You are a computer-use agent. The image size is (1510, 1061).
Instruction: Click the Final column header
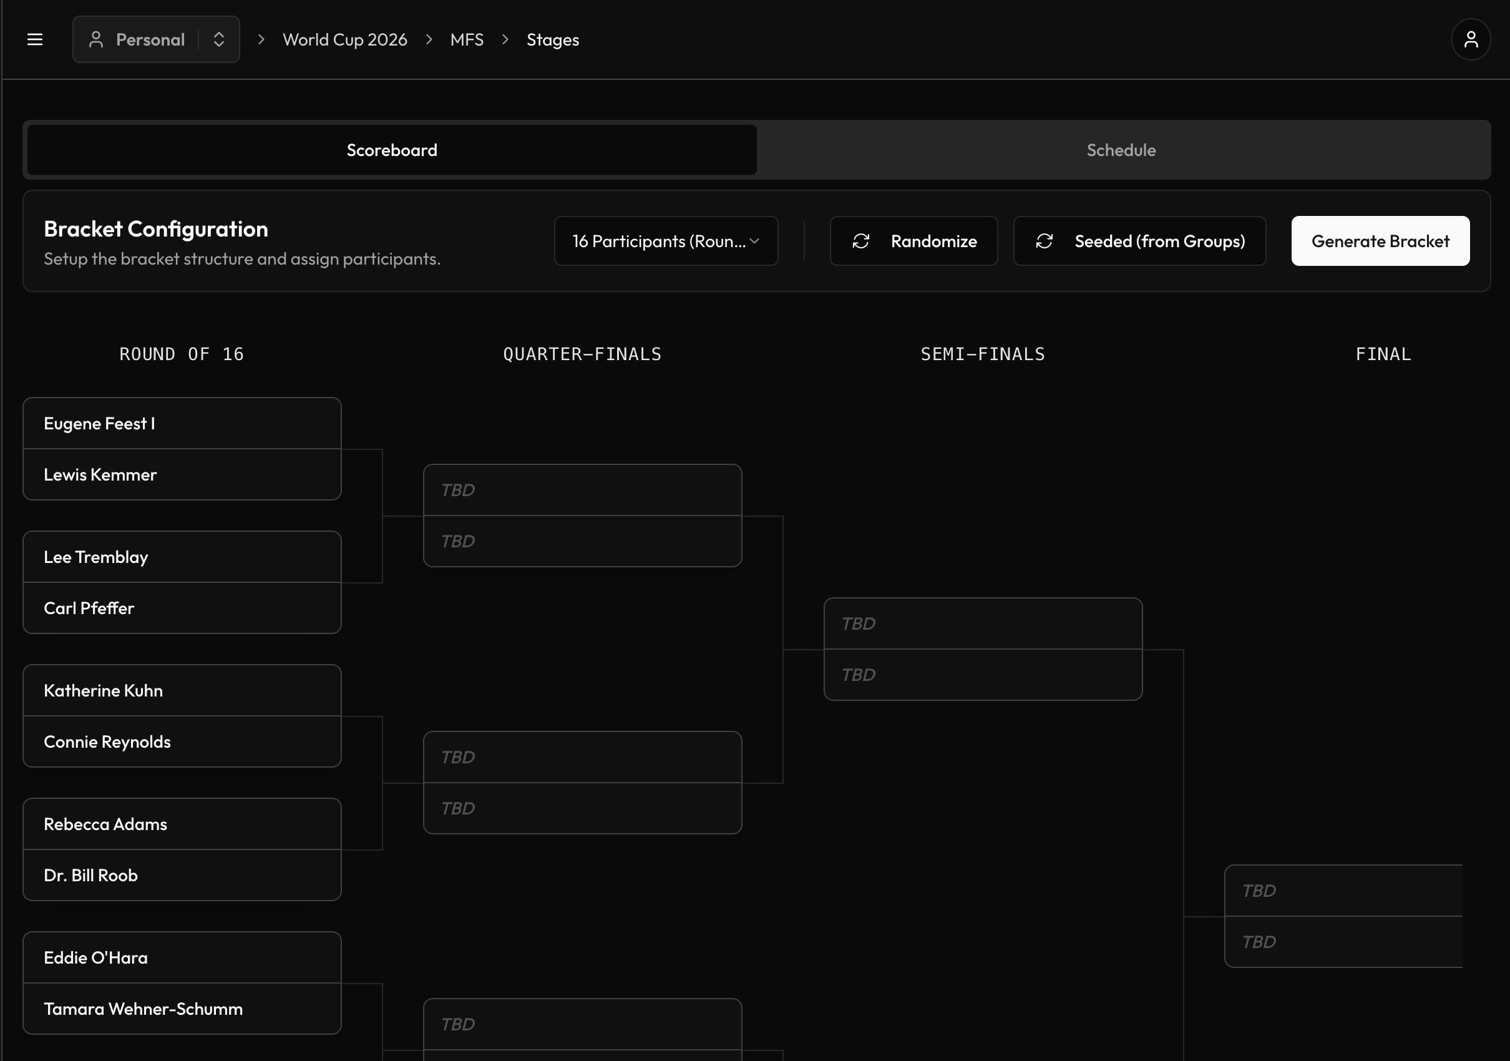[x=1383, y=354]
